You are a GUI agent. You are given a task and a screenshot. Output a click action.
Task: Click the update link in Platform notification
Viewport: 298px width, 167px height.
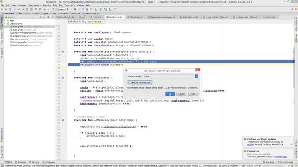251,144
